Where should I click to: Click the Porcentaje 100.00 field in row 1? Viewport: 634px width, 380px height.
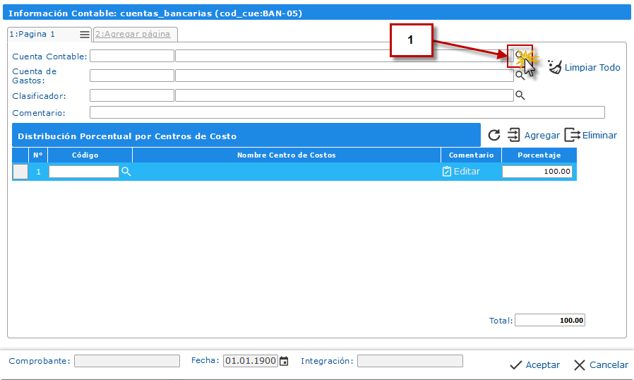click(x=537, y=172)
